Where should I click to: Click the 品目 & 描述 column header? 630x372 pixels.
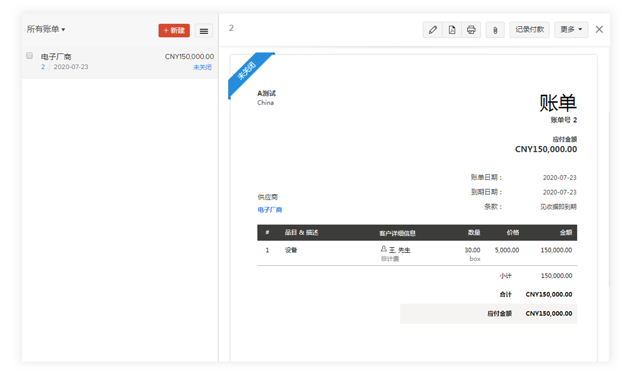[302, 232]
